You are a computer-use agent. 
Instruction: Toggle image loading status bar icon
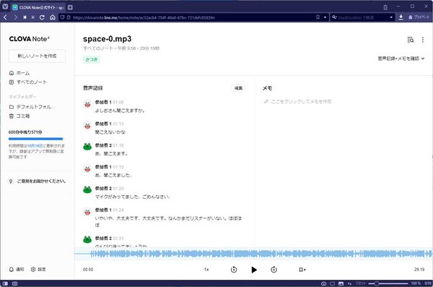[341, 283]
